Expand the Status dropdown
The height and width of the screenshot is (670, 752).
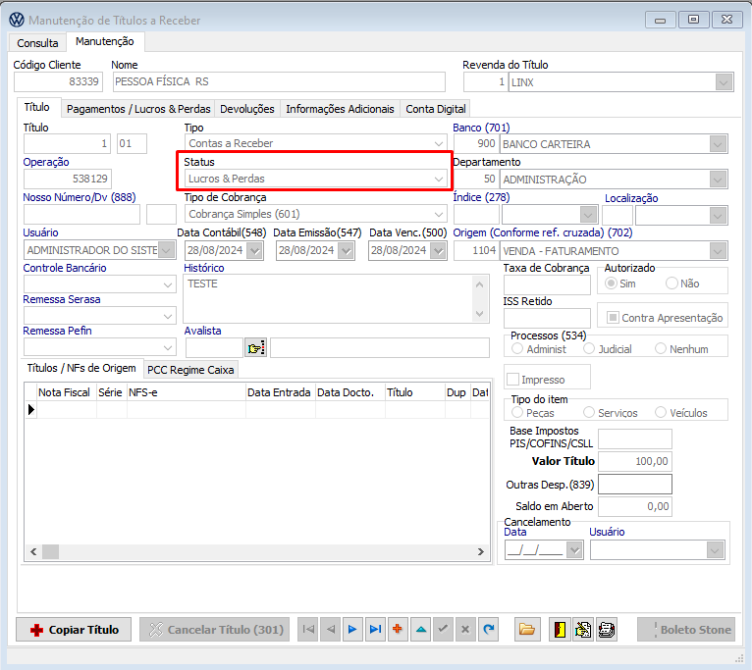(438, 179)
